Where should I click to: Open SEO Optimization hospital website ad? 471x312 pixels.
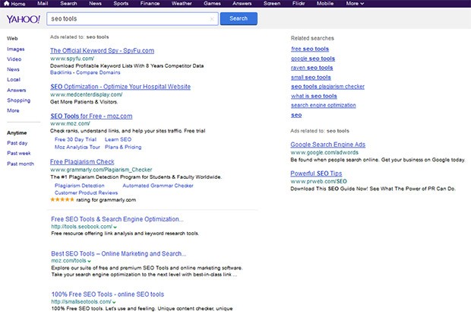[121, 87]
